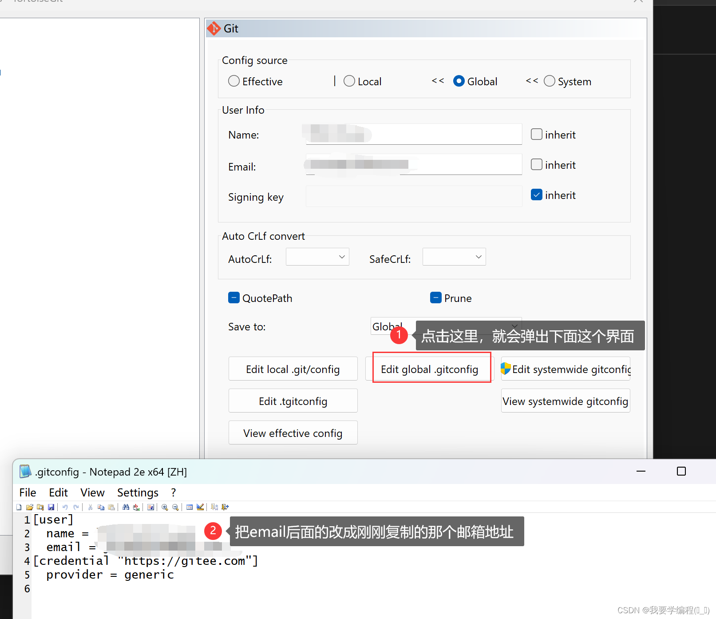Click View systemwide gitconfig button
Viewport: 716px width, 619px height.
pyautogui.click(x=566, y=401)
